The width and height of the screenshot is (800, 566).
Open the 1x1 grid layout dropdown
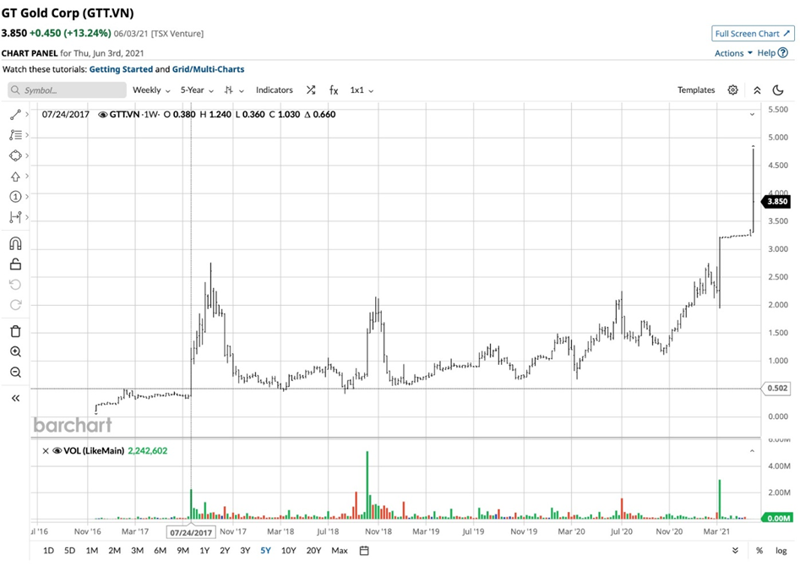[362, 90]
